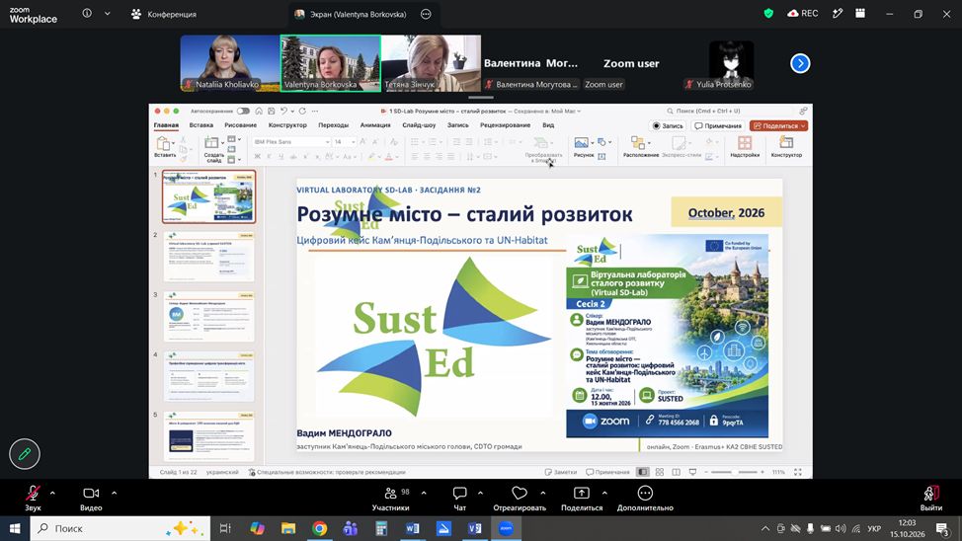Open Участники participants panel
The image size is (962, 541).
(x=390, y=499)
